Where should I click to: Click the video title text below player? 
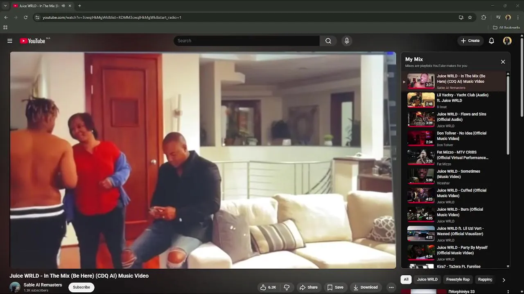79,276
